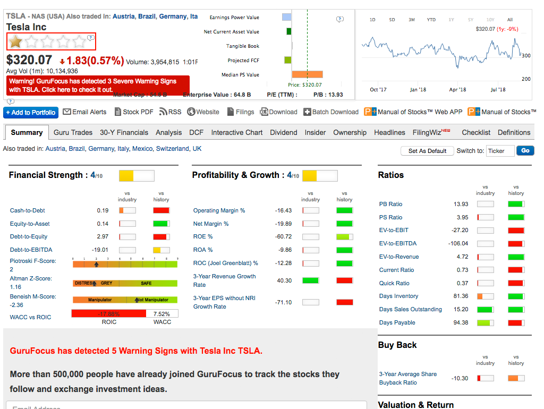This screenshot has height=409, width=544.
Task: Click the Piotroski F-Score arrow marker
Action: 97,265
